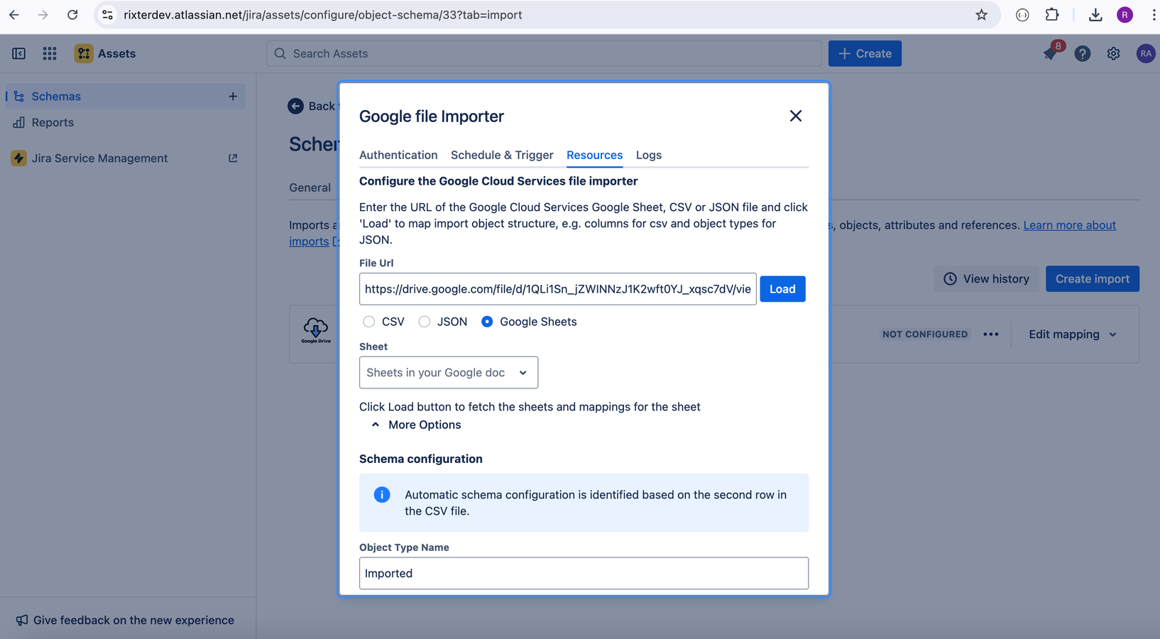Open the General tab behind the dialog

click(x=310, y=187)
